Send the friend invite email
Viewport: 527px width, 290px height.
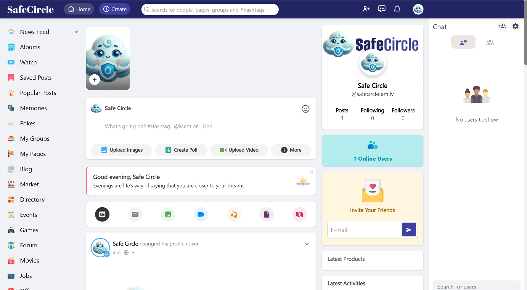tap(409, 230)
